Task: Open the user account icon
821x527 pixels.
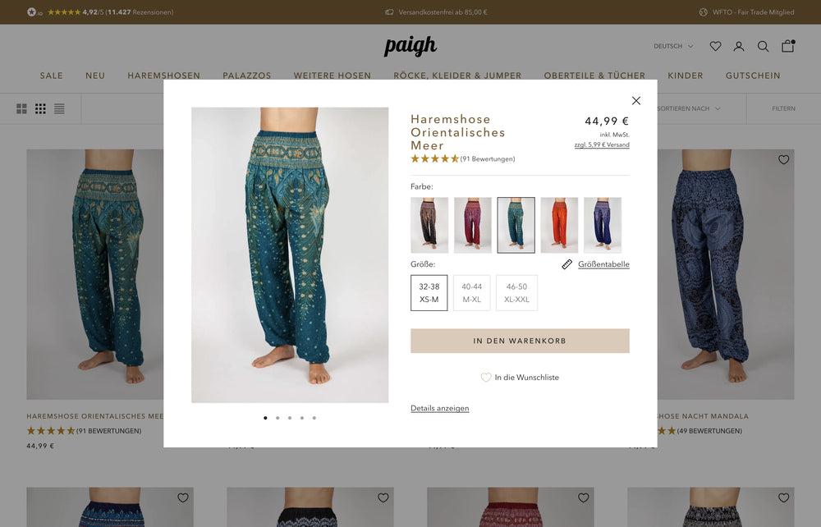Action: coord(739,47)
